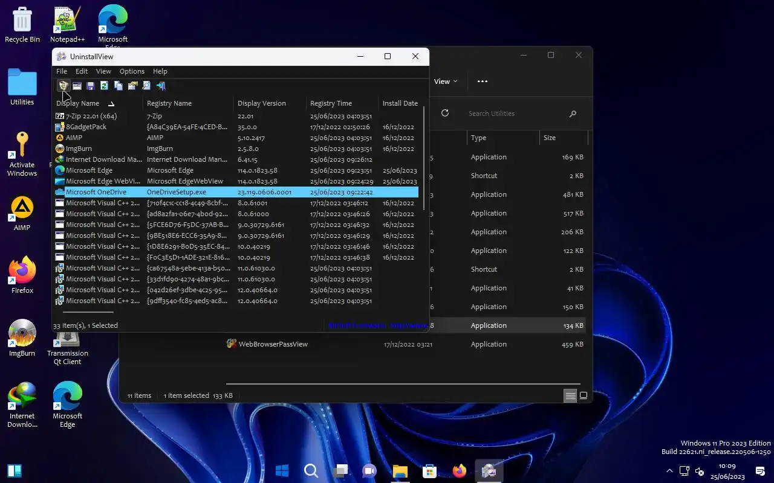Viewport: 774px width, 483px height.
Task: Click the Change Install toolbar icon
Action: click(x=77, y=86)
